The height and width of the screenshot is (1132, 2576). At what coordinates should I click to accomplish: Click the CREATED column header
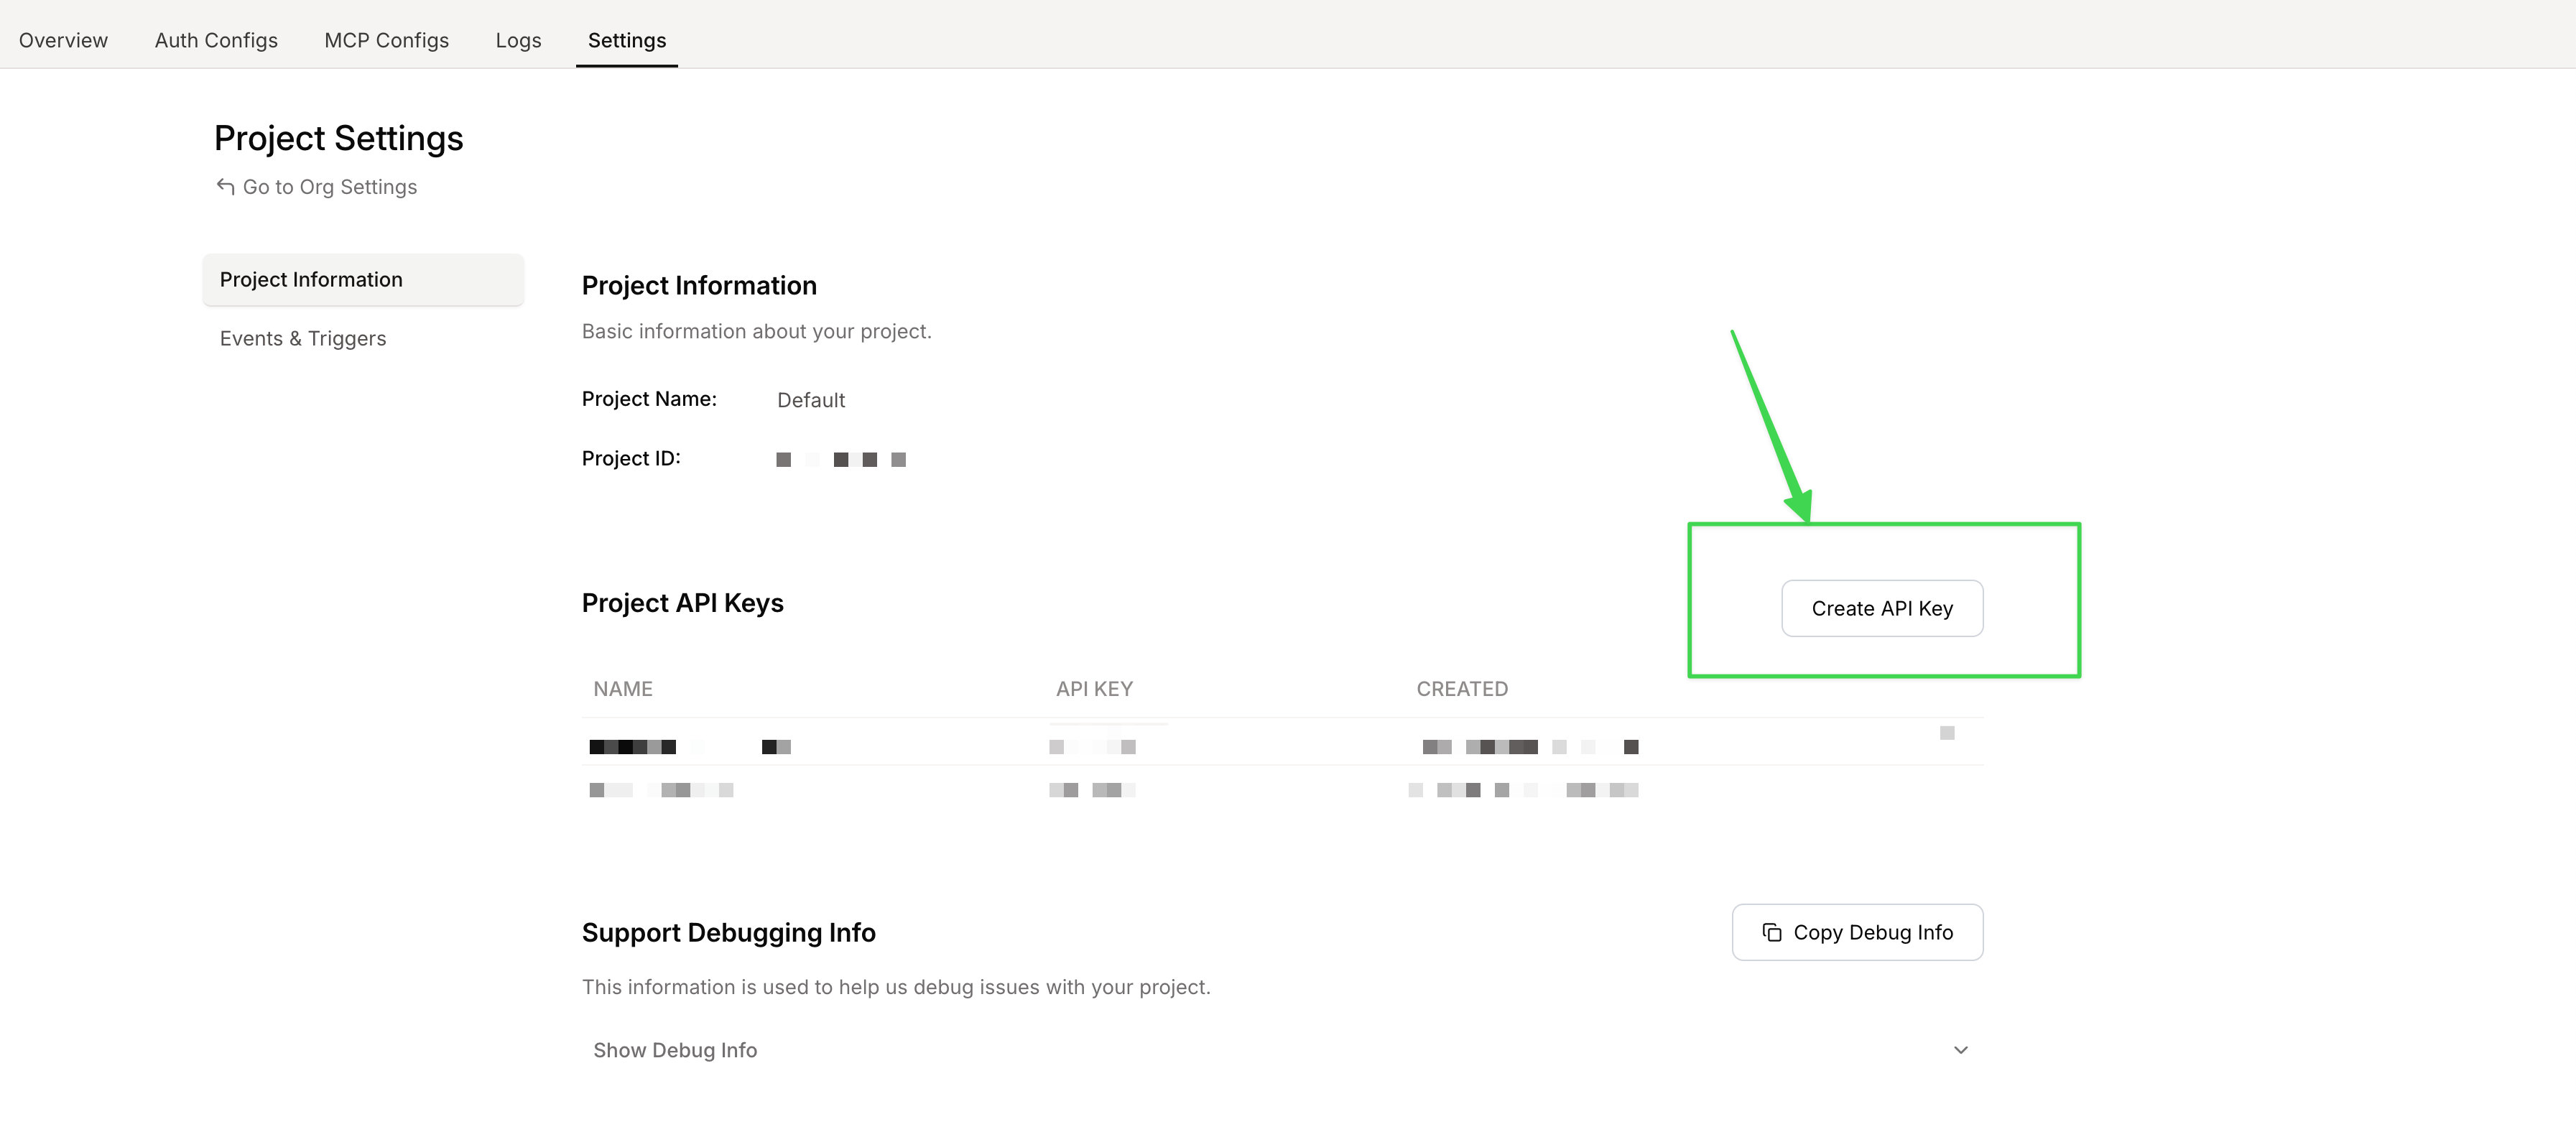point(1461,689)
